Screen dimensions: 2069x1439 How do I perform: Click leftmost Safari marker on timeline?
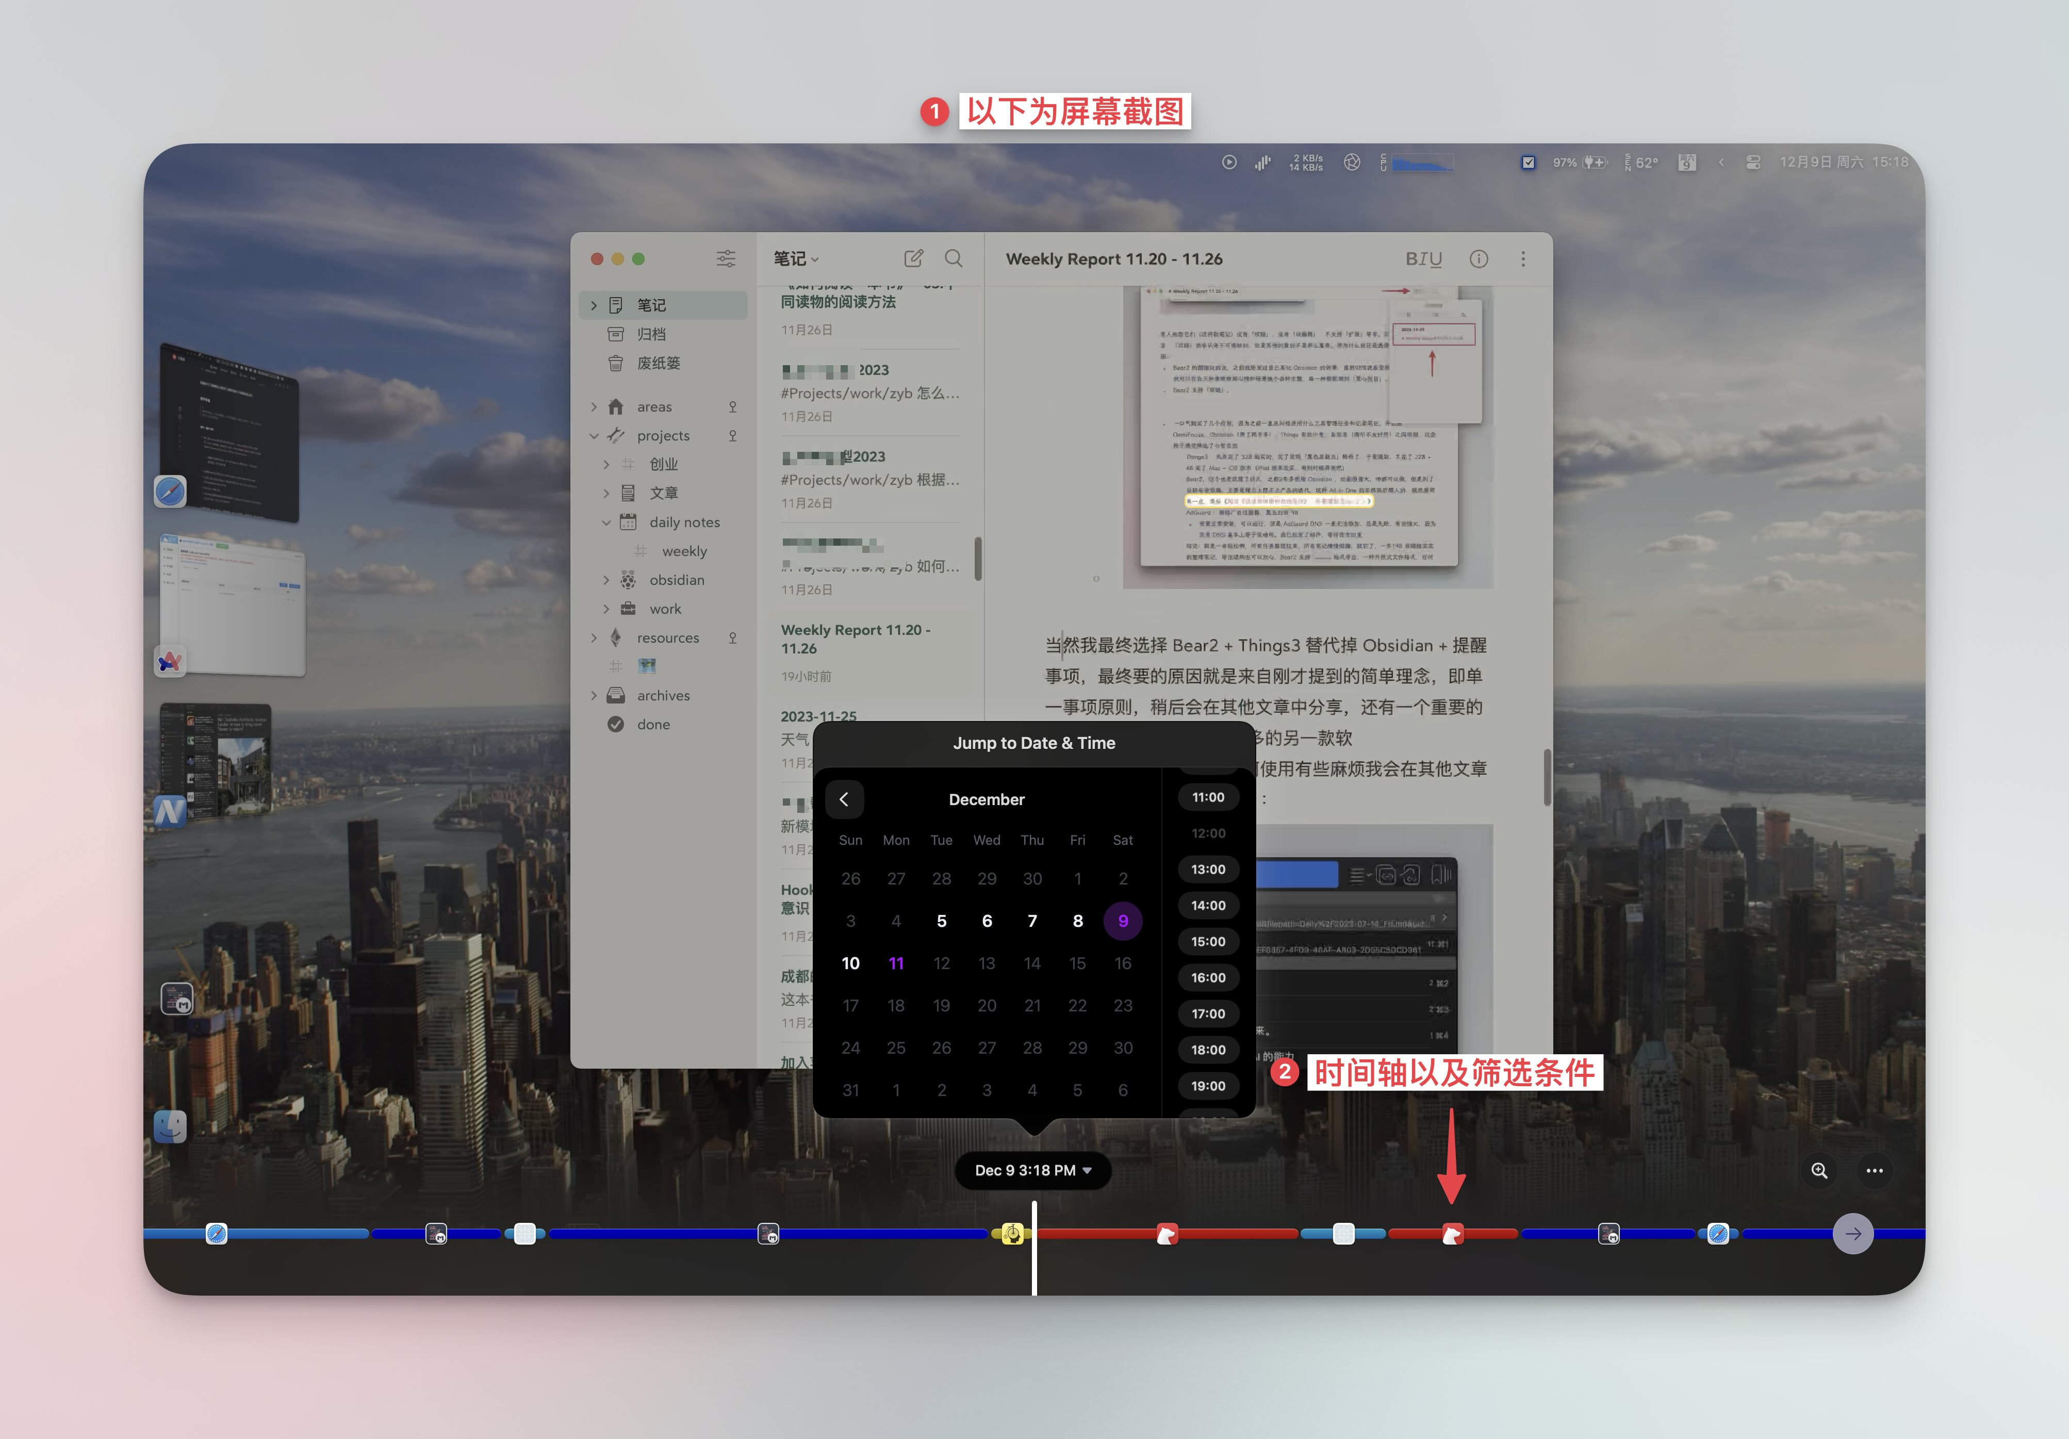tap(216, 1234)
